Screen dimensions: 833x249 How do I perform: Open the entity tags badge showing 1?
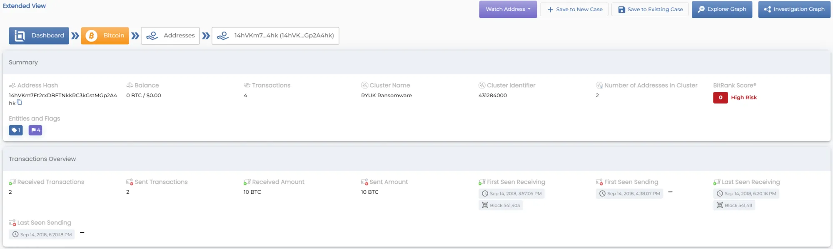point(16,130)
